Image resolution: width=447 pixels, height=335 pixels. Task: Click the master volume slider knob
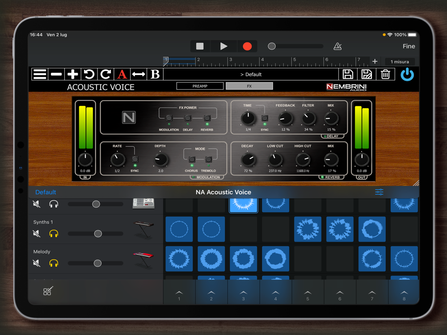tap(272, 46)
